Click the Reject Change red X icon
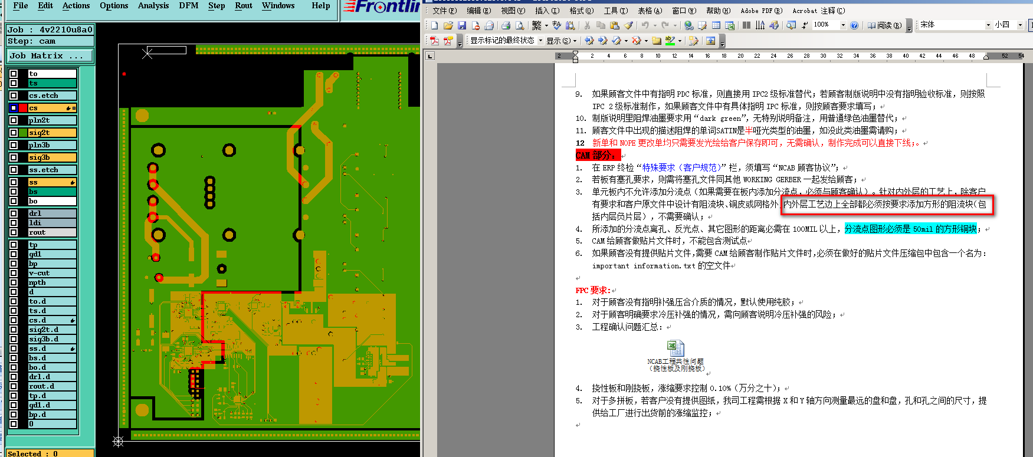 point(636,41)
